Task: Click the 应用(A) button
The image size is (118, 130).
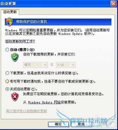Action: pyautogui.click(x=105, y=124)
